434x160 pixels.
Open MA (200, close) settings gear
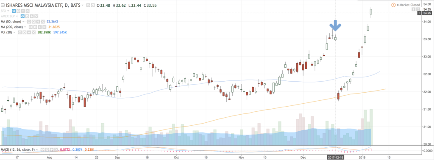point(35,27)
